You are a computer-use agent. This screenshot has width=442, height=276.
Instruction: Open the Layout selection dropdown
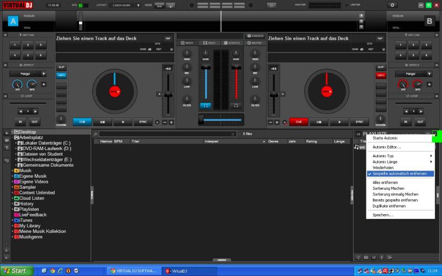pyautogui.click(x=126, y=6)
